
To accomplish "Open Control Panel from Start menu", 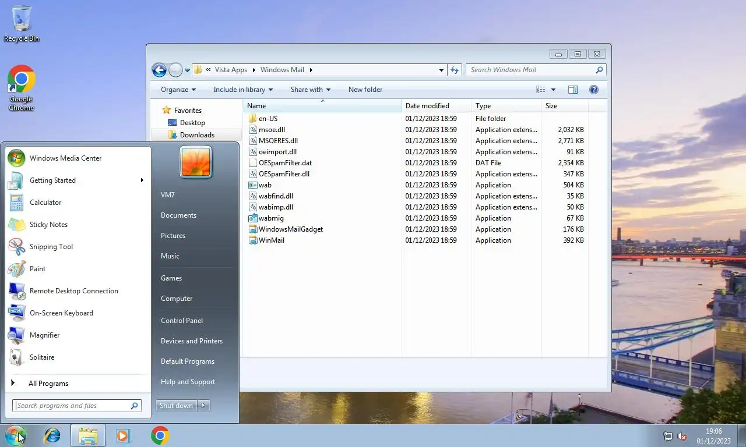I will (182, 321).
